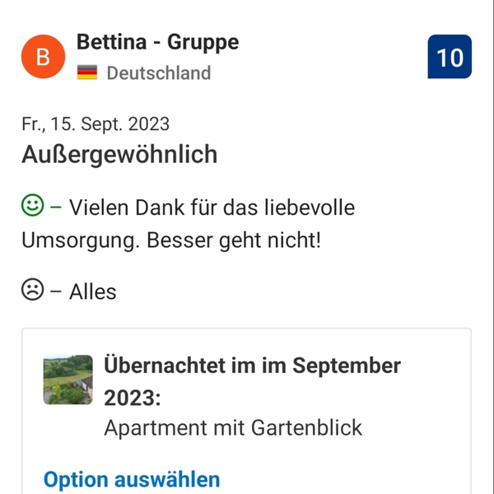
Task: Select the review date Fr., 15. Sept. 2023
Action: 96,124
